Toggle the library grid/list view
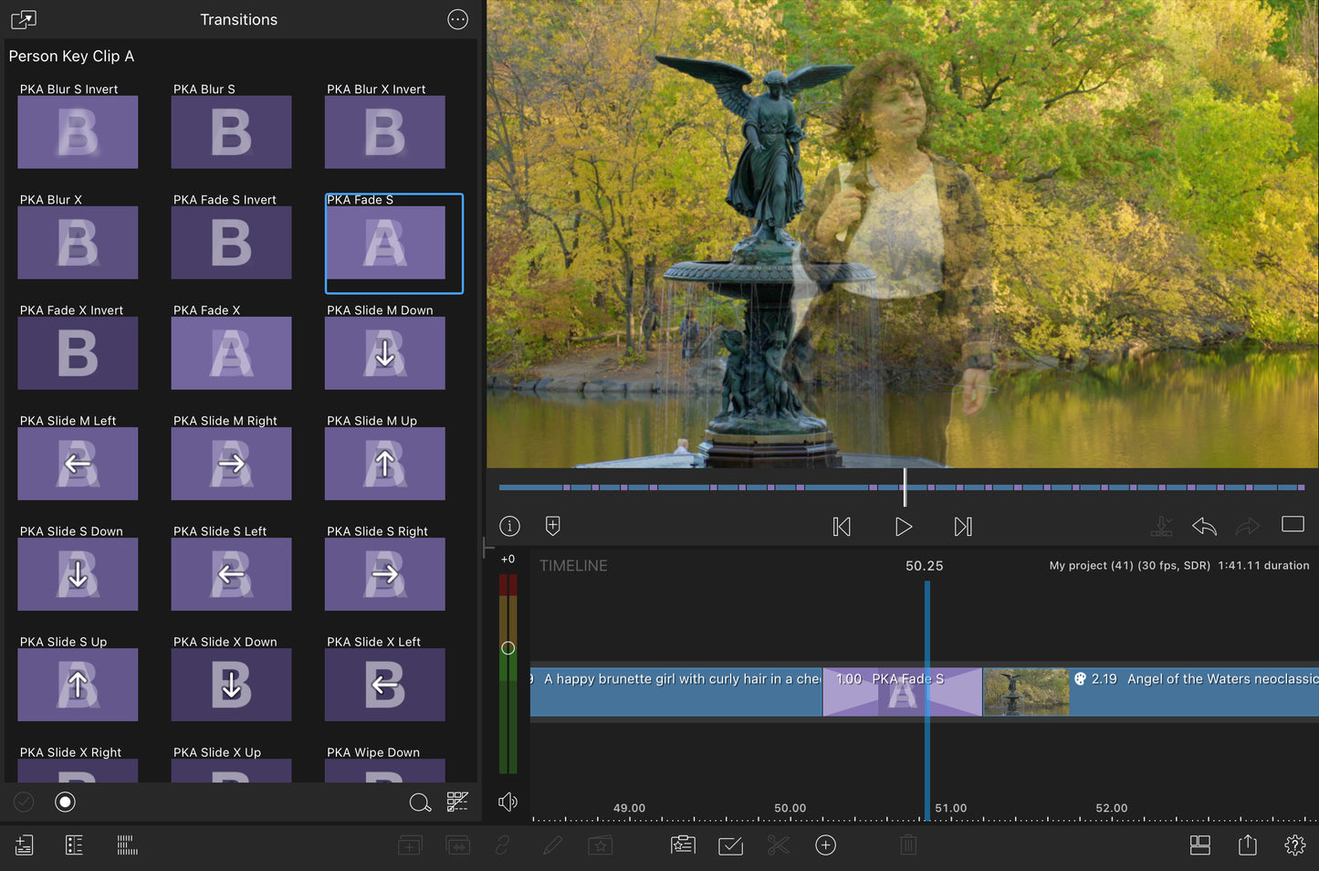The height and width of the screenshot is (871, 1319). tap(457, 802)
